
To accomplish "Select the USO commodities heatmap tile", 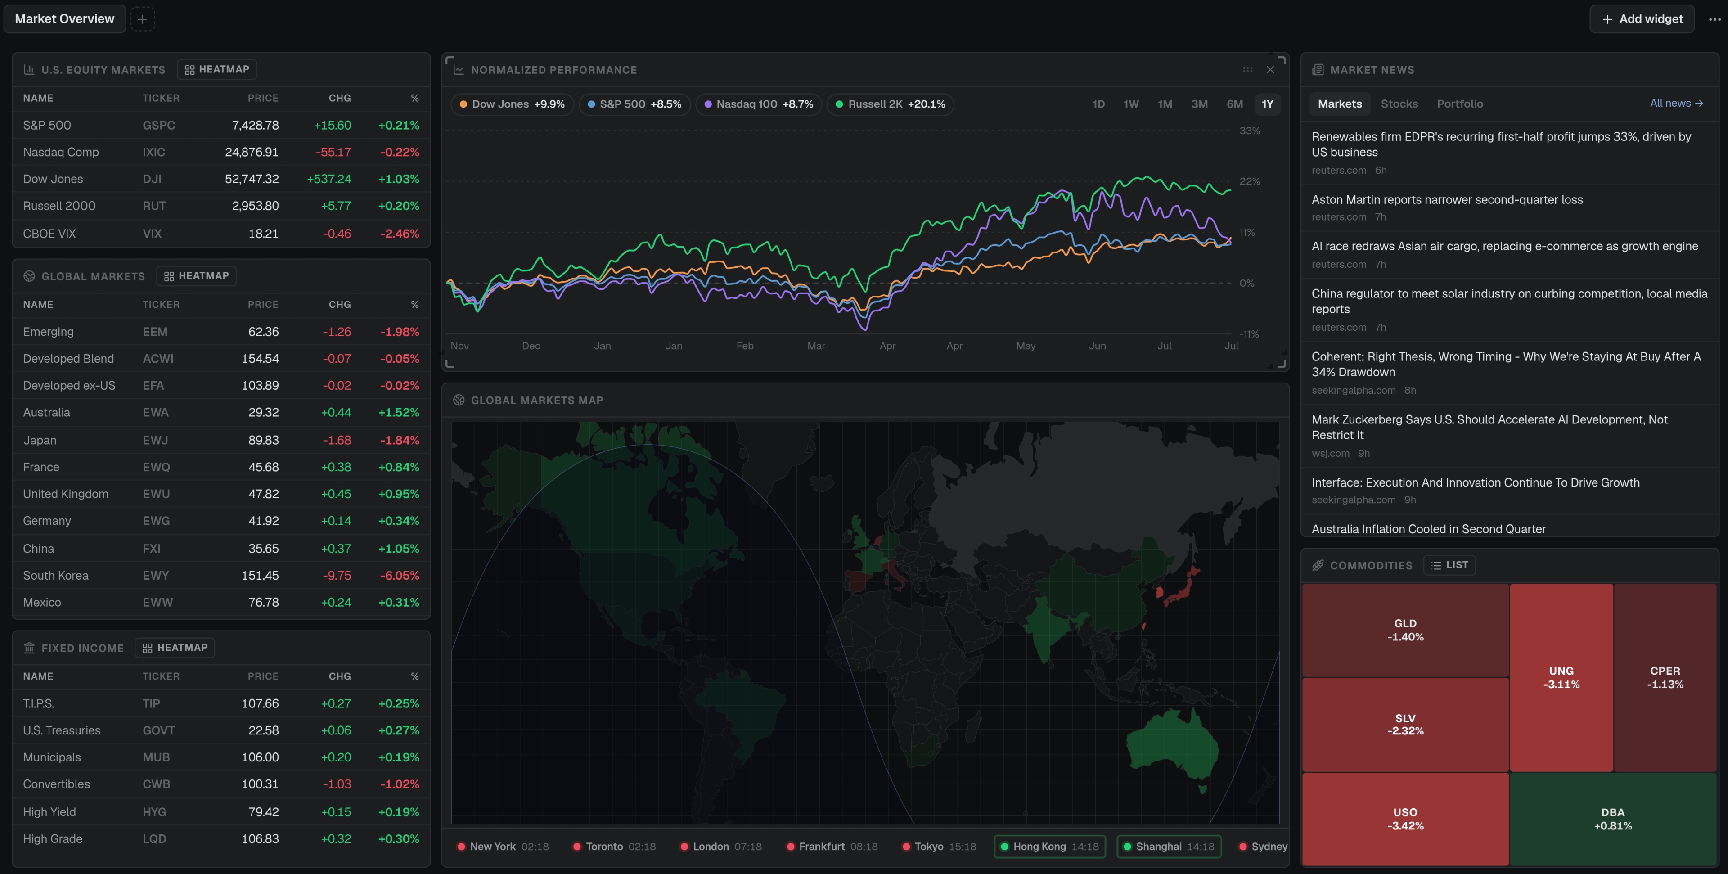I will click(1405, 819).
